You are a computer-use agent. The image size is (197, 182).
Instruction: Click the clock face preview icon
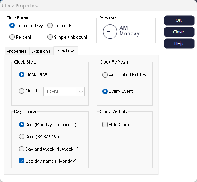point(110,32)
